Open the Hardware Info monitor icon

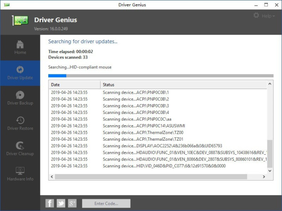[x=20, y=171]
